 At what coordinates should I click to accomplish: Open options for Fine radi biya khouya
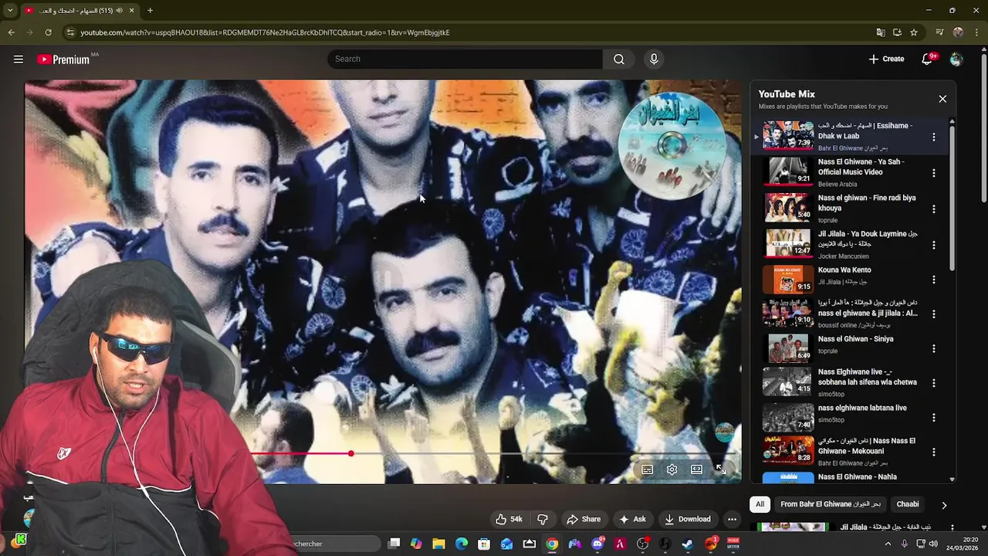coord(934,209)
